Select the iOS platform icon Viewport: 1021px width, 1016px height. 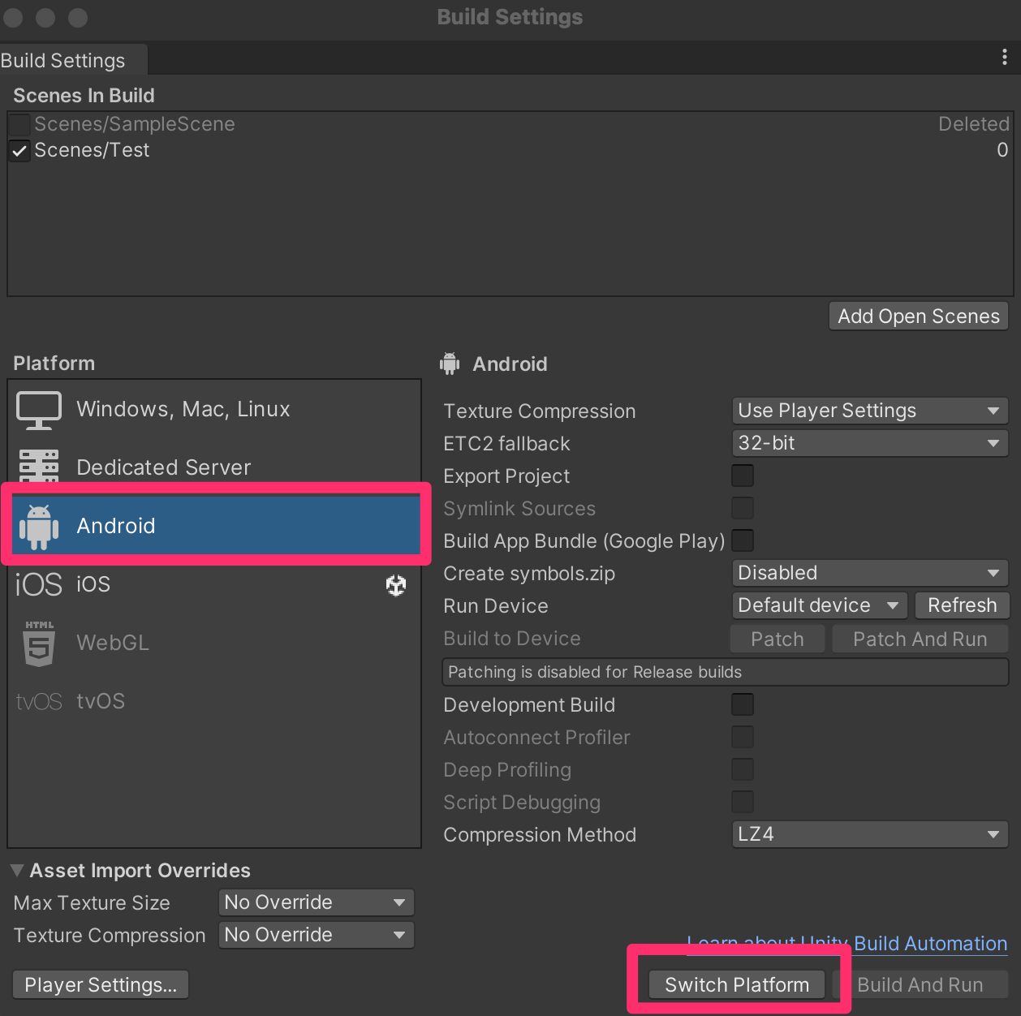(x=38, y=584)
